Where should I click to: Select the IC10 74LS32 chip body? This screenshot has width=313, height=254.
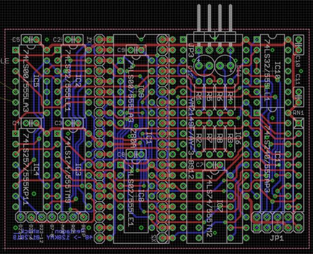(x=274, y=75)
